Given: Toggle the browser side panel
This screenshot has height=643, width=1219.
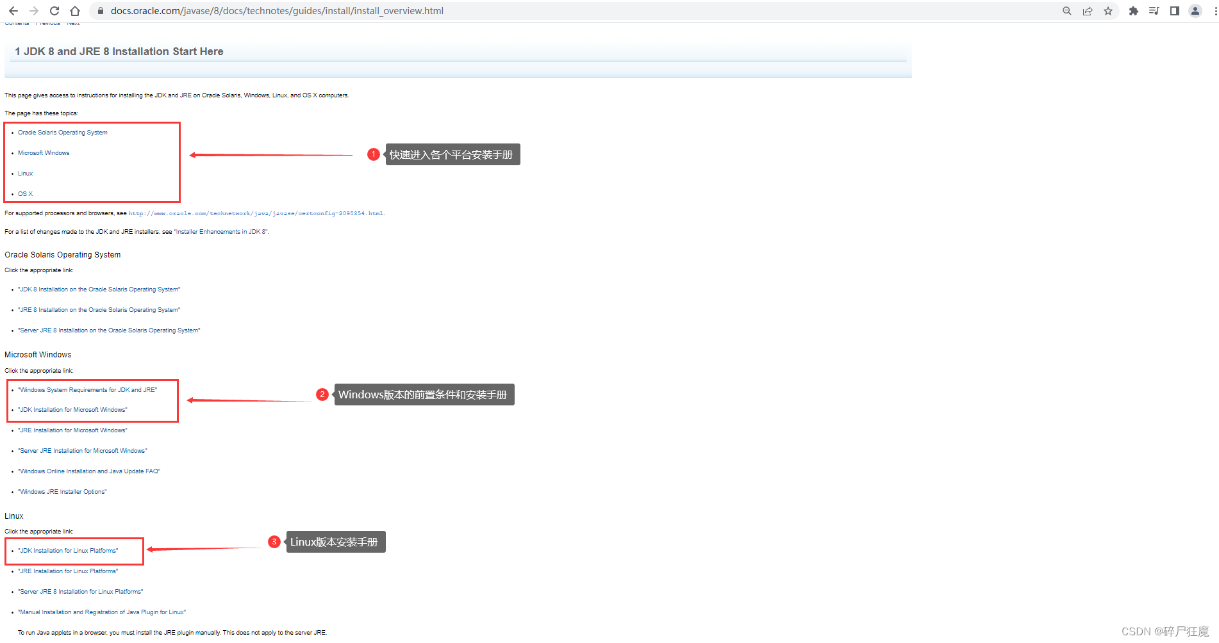Looking at the screenshot, I should tap(1175, 11).
